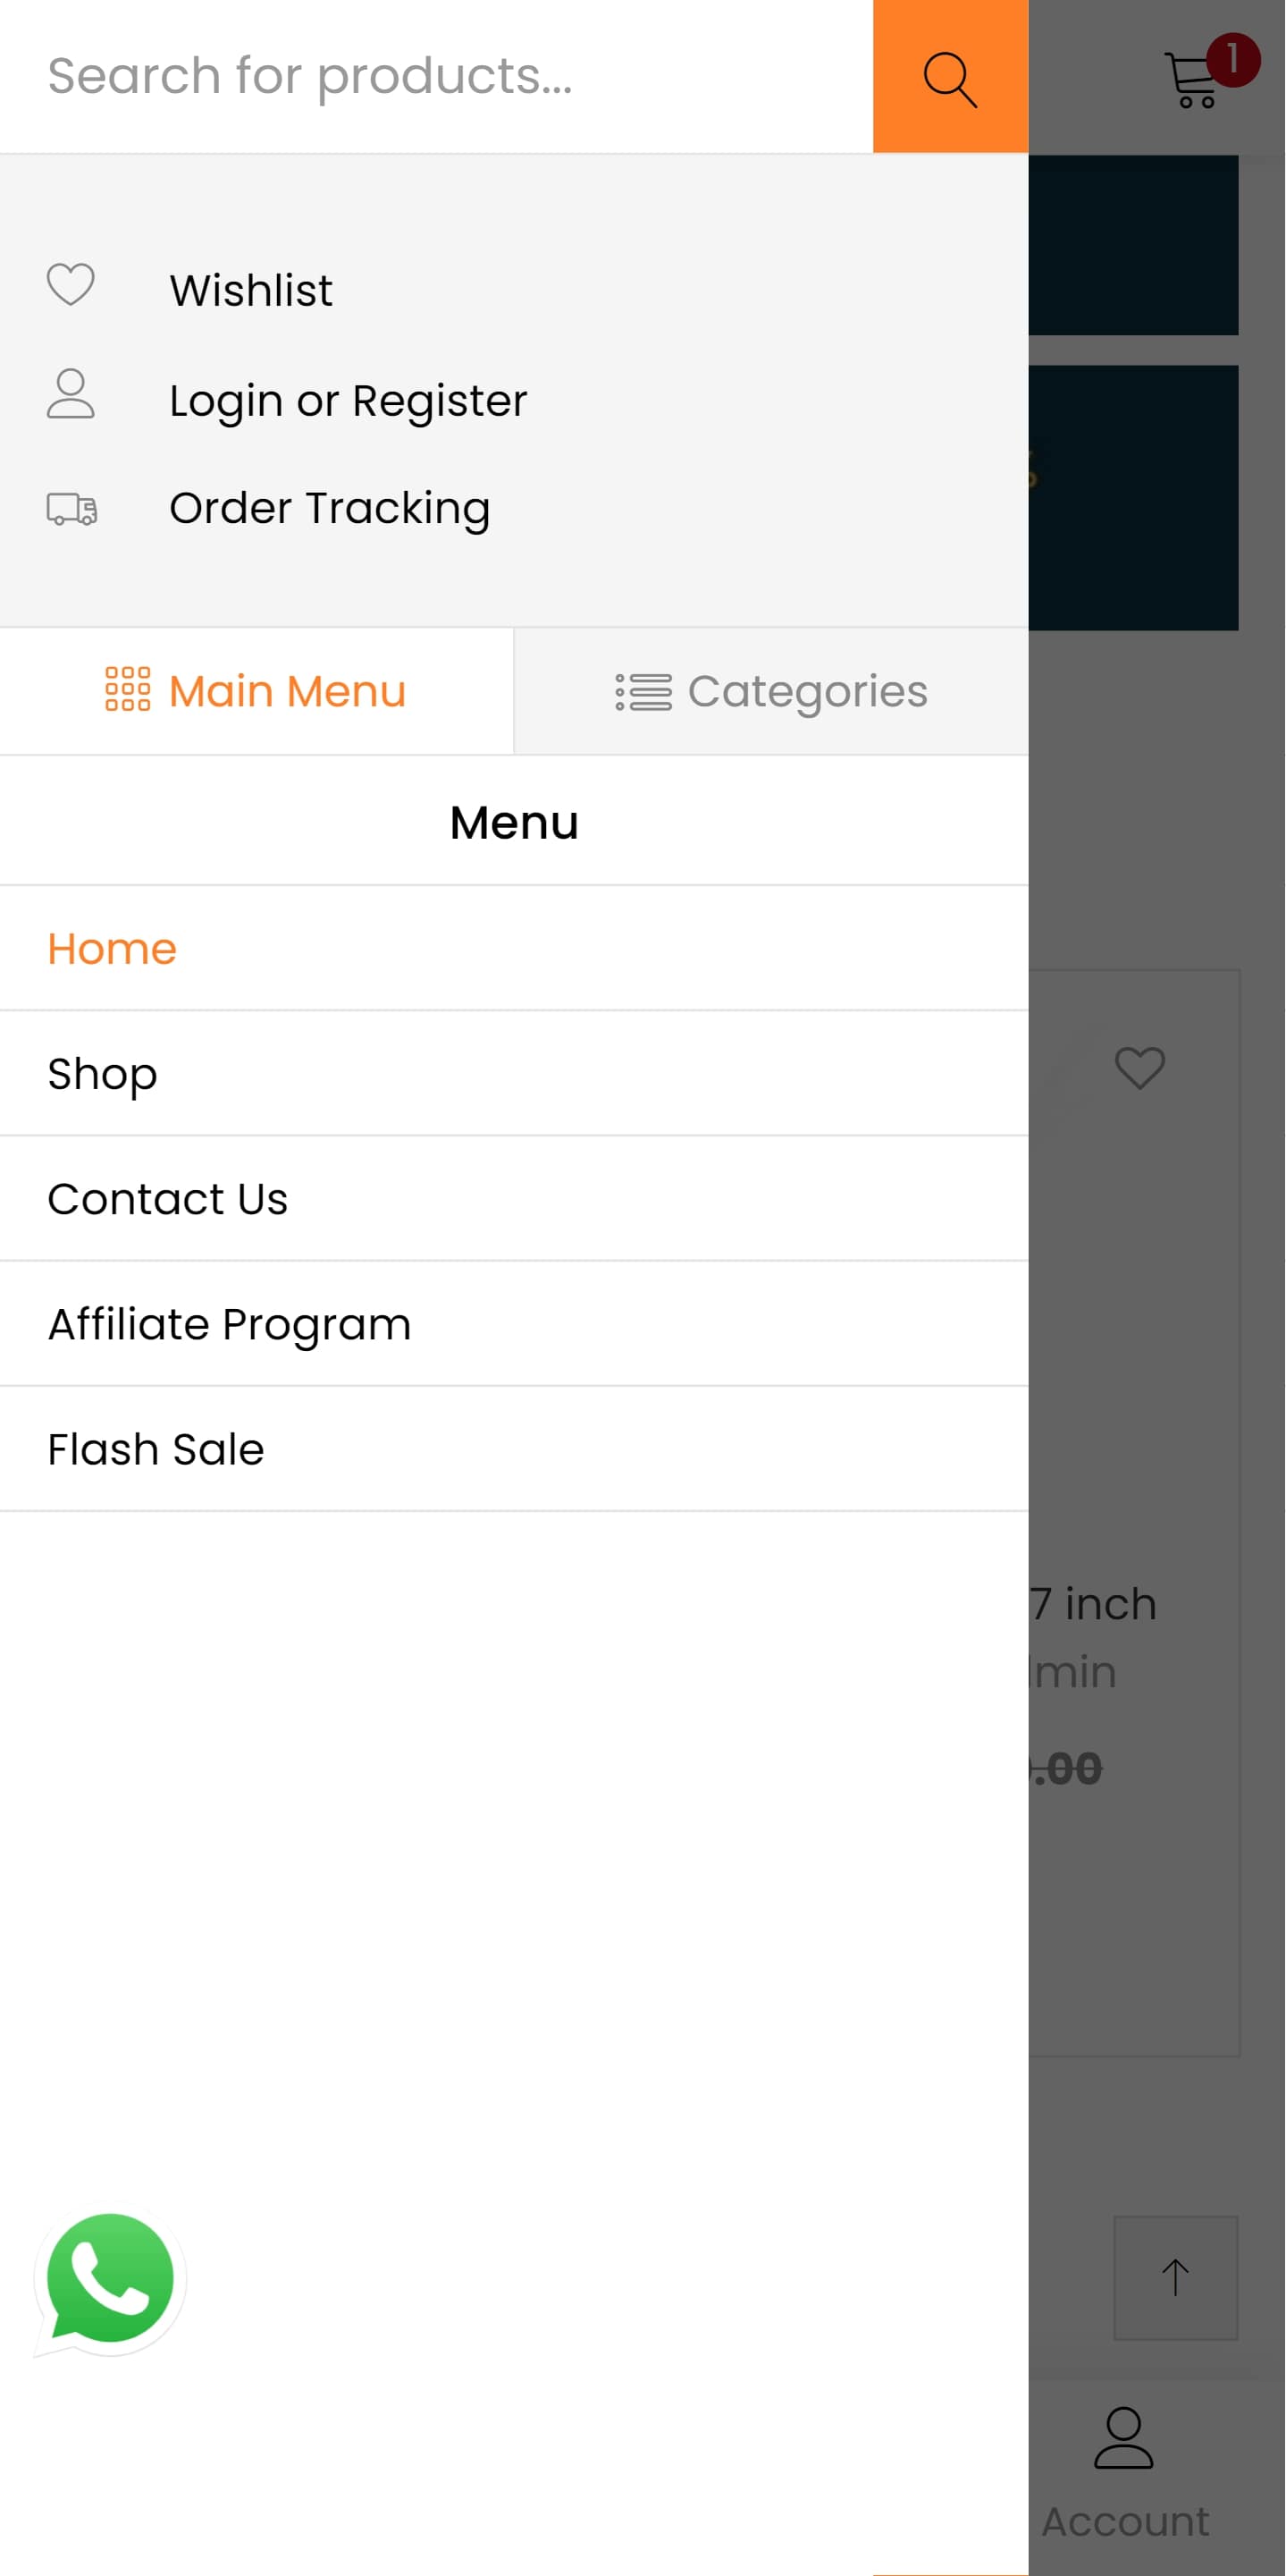Click Login or Register link
Image resolution: width=1286 pixels, height=2576 pixels.
pos(348,400)
